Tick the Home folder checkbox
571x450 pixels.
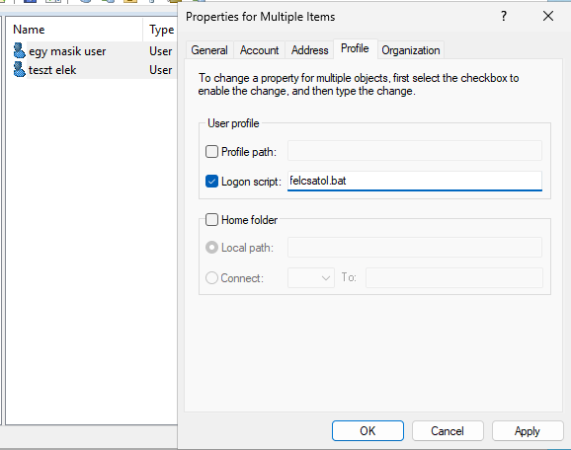click(211, 220)
